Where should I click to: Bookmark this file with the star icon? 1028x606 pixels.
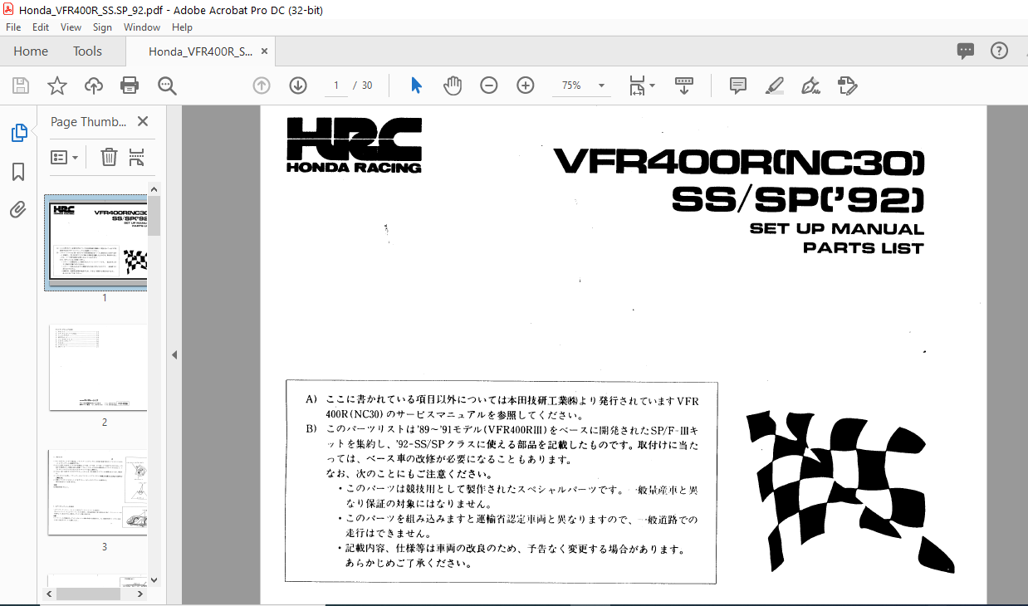coord(57,86)
